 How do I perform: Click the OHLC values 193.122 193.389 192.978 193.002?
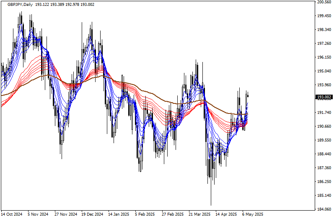[65, 5]
